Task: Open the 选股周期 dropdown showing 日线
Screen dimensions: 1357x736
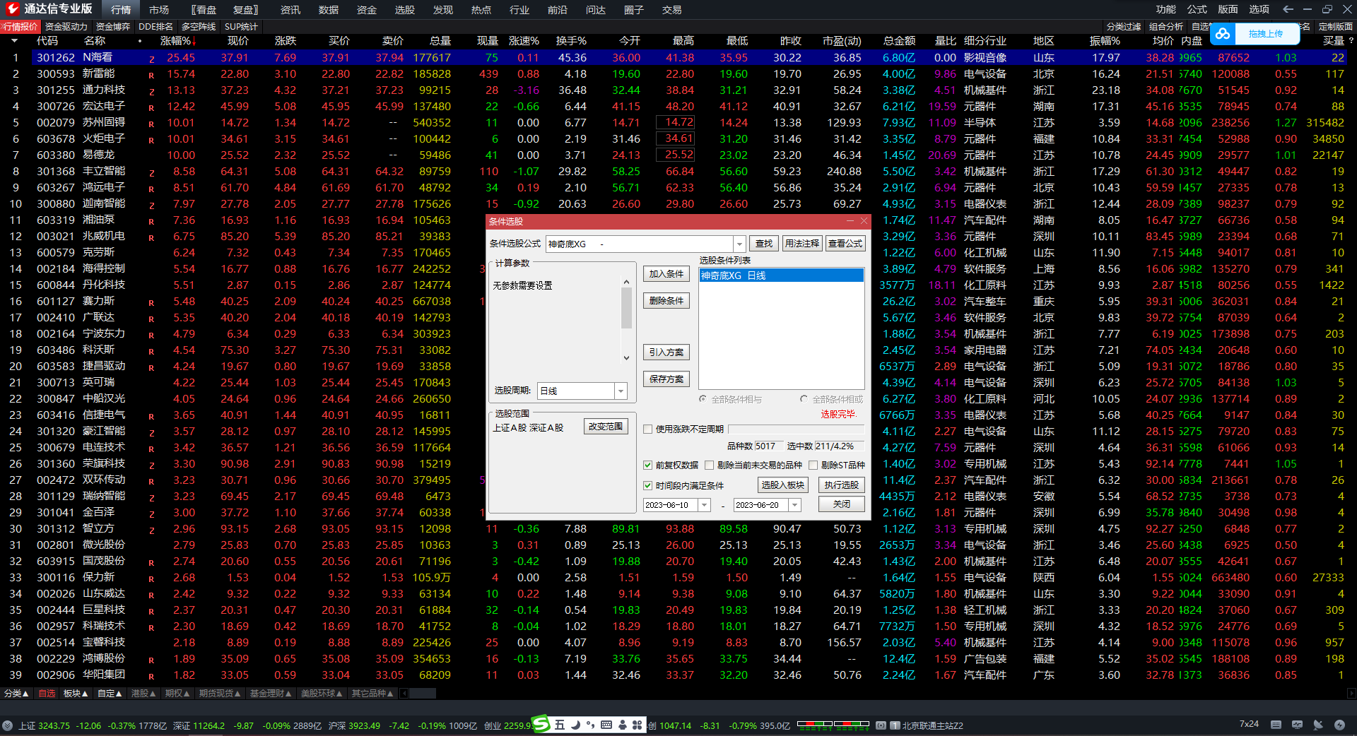Action: tap(621, 391)
